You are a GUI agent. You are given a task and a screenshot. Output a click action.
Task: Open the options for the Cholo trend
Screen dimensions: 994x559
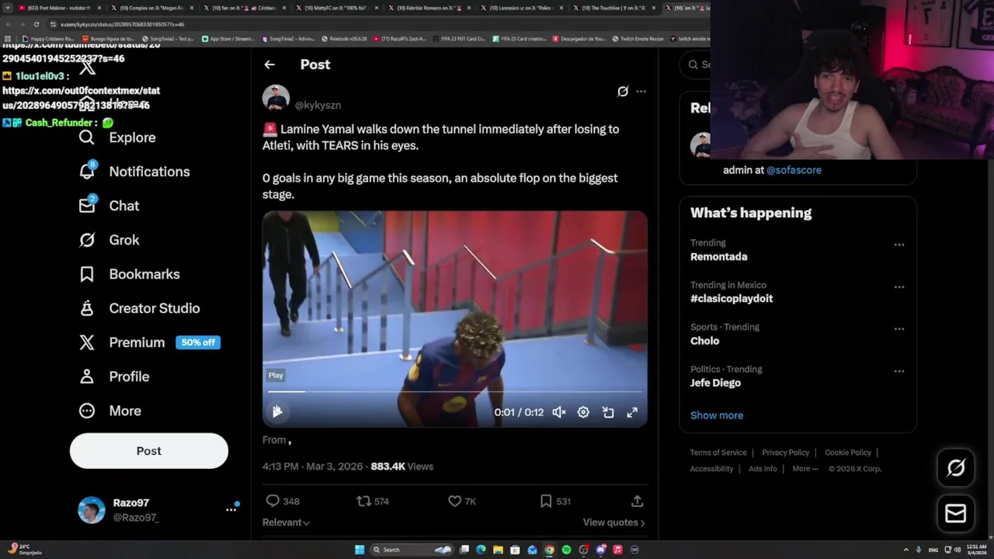point(899,328)
